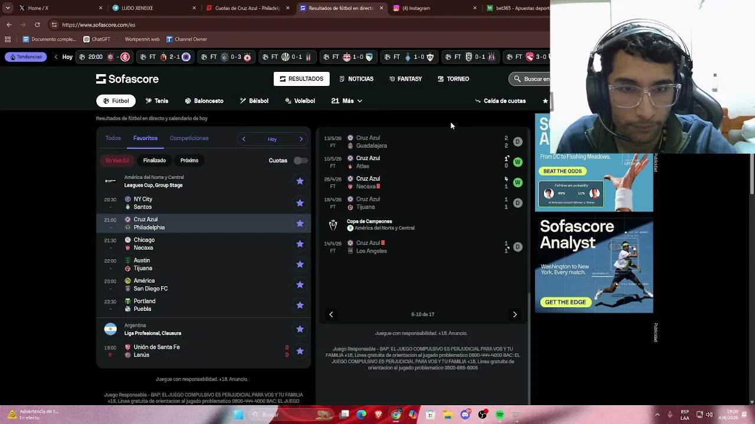The height and width of the screenshot is (424, 755).
Task: Open the Leagues Cup, Group Stage competition
Action: coord(153,185)
